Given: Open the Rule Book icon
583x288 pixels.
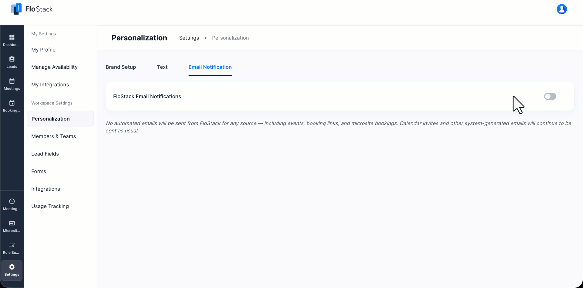Looking at the screenshot, I should 12,245.
